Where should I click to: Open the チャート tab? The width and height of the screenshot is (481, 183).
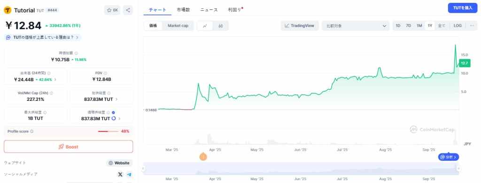point(158,9)
